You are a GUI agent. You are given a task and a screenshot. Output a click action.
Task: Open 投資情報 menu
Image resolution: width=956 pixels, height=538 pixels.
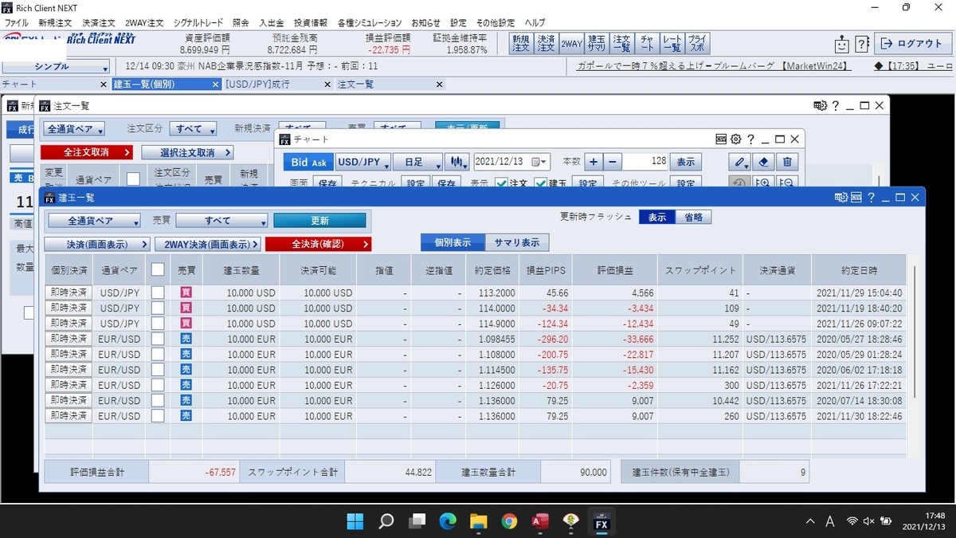pyautogui.click(x=311, y=23)
